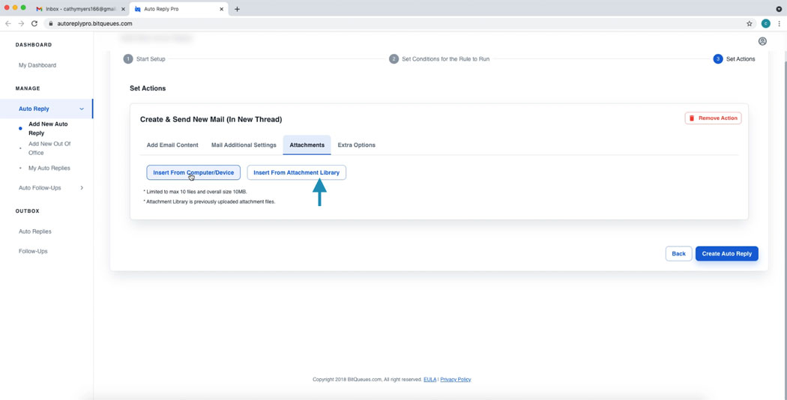Click the address bar URL
This screenshot has width=787, height=400.
[95, 23]
